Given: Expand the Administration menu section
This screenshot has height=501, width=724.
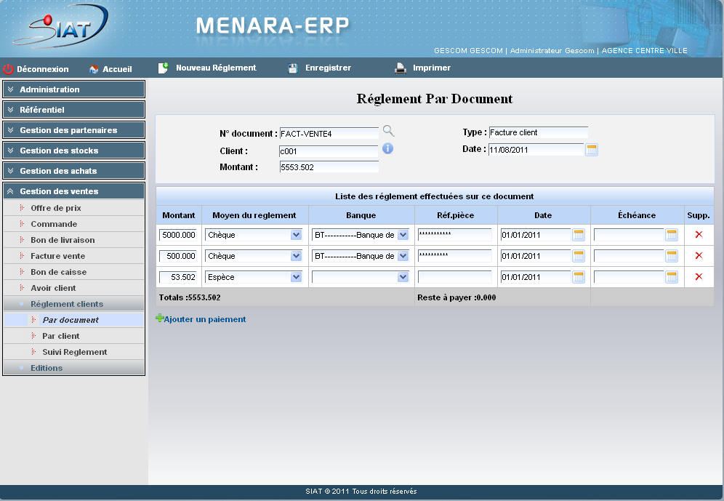Looking at the screenshot, I should [x=74, y=89].
